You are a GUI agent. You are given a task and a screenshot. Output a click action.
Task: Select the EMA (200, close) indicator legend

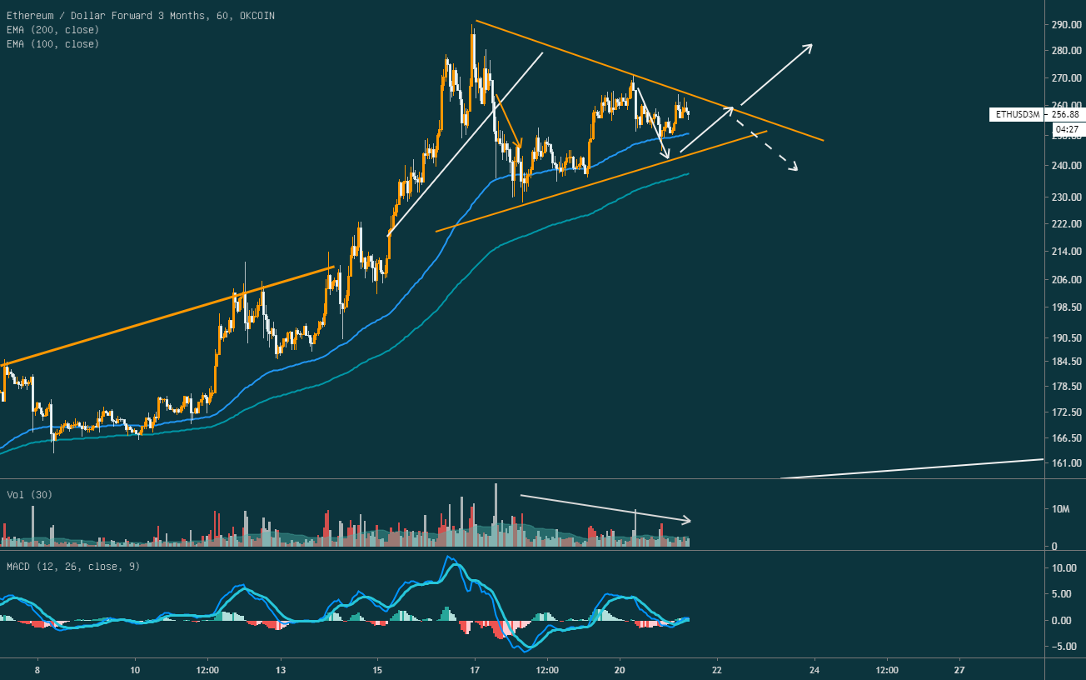point(52,30)
